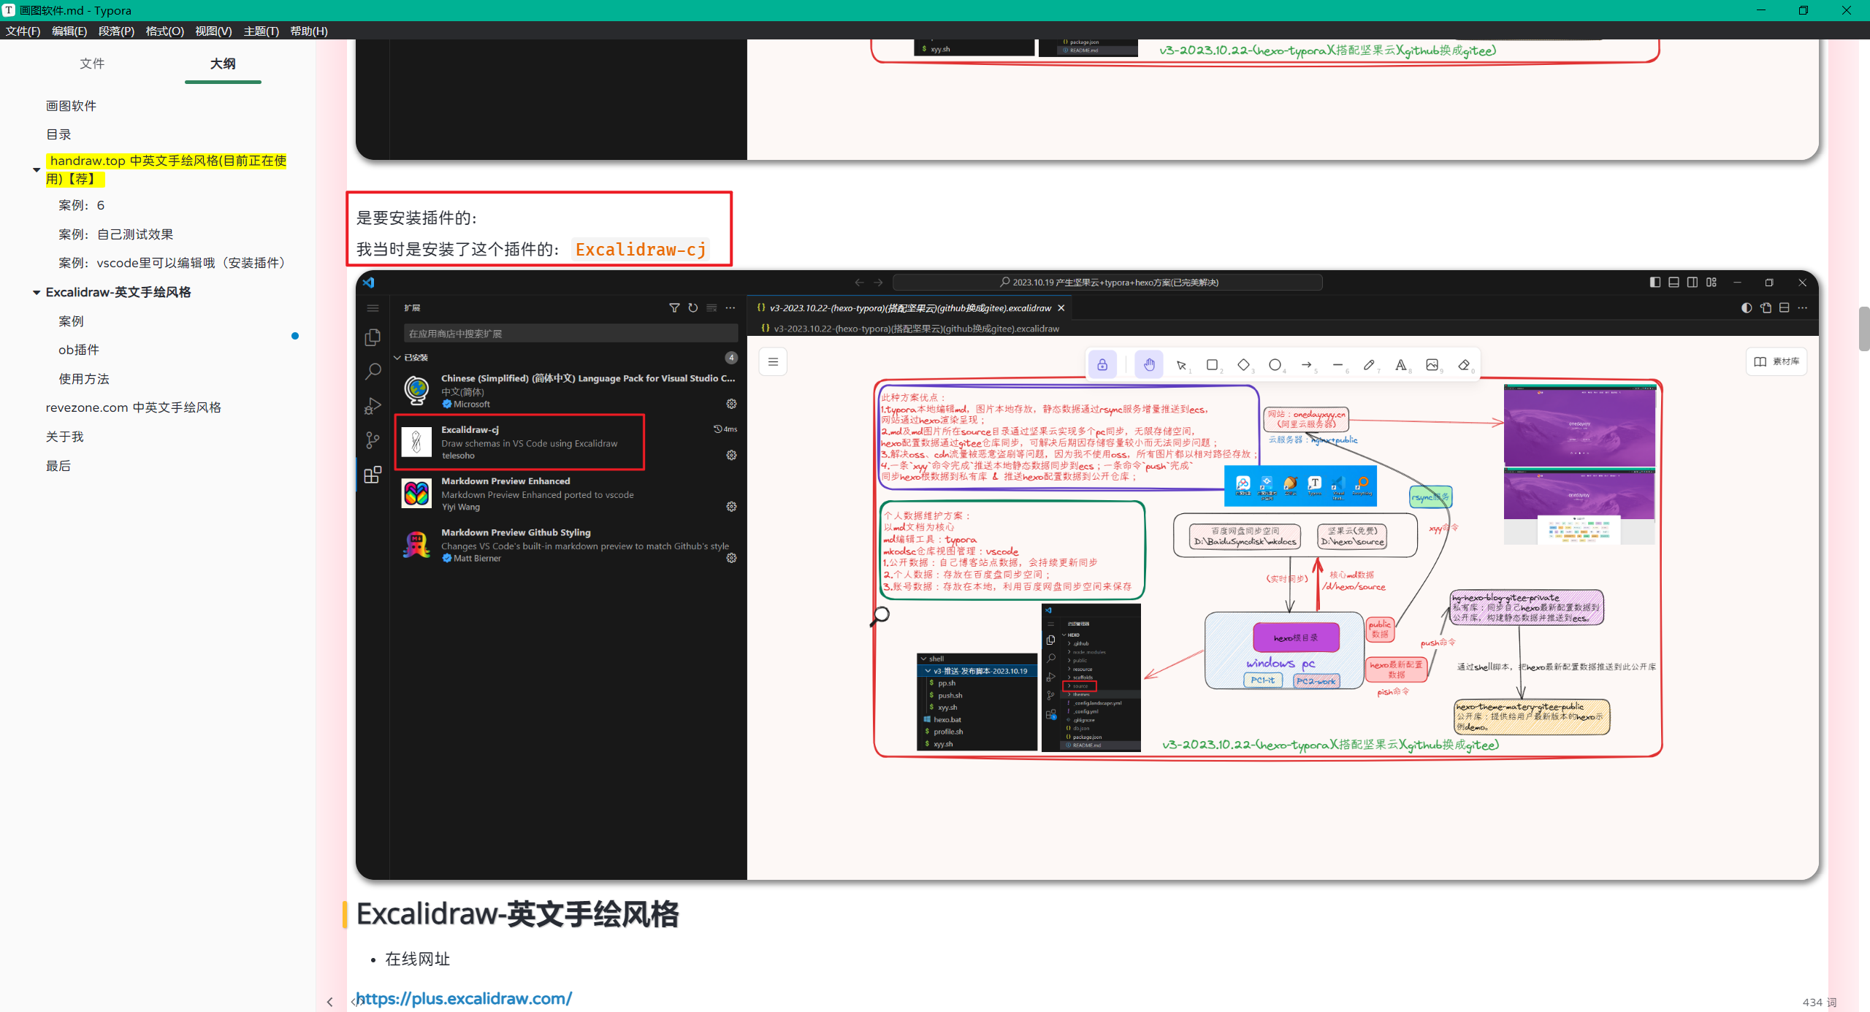
Task: Toggle secondary side bar layout icon in VS Code
Action: [x=1692, y=283]
